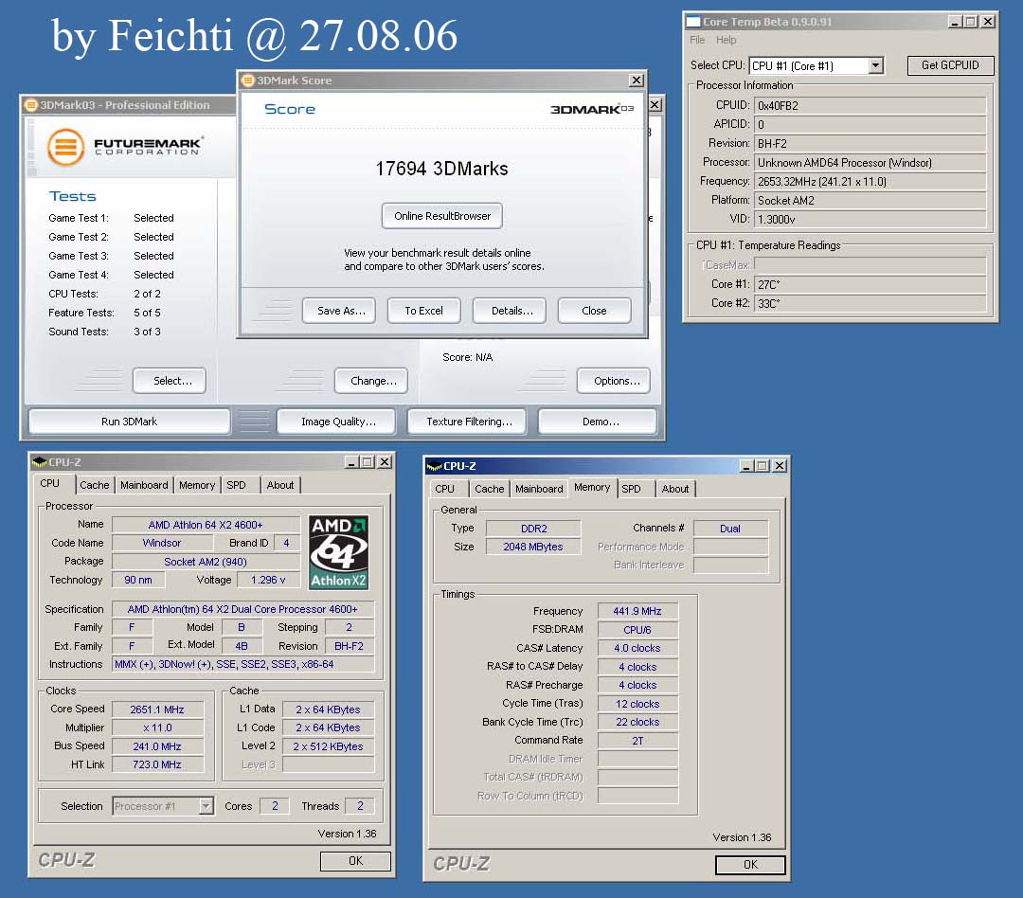Open Texture Filtering... in 3DMark03

point(466,422)
